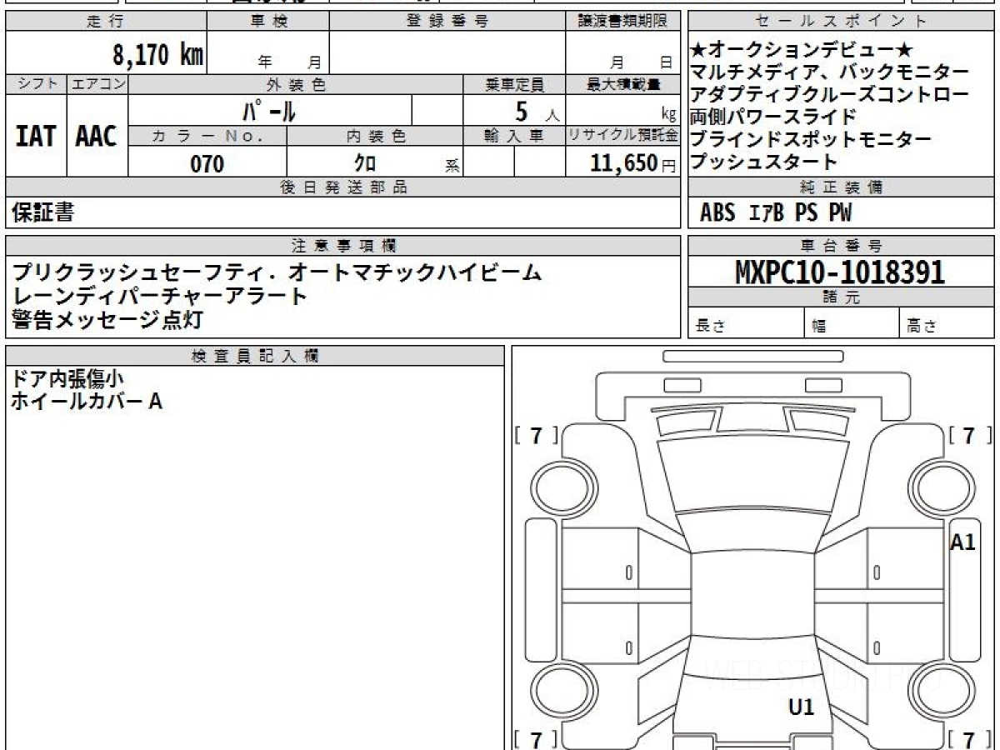
Task: Select the 輸入車 header cell
Action: [x=514, y=136]
